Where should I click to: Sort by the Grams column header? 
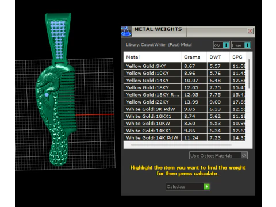coord(194,57)
